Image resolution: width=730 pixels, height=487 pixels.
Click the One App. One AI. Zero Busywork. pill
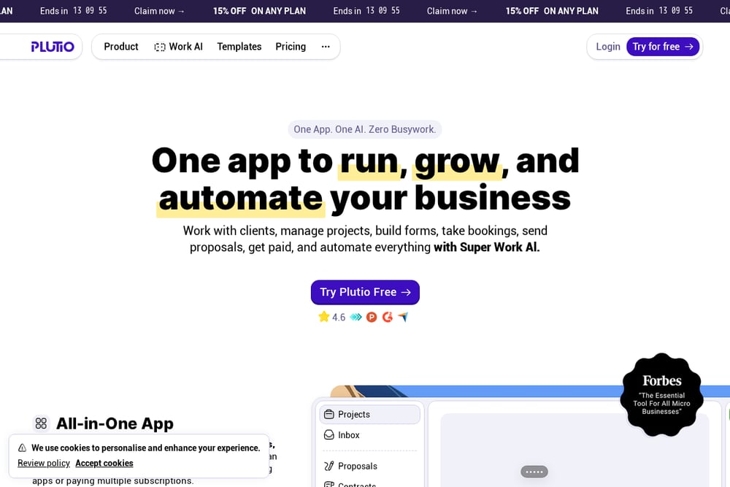click(x=365, y=129)
